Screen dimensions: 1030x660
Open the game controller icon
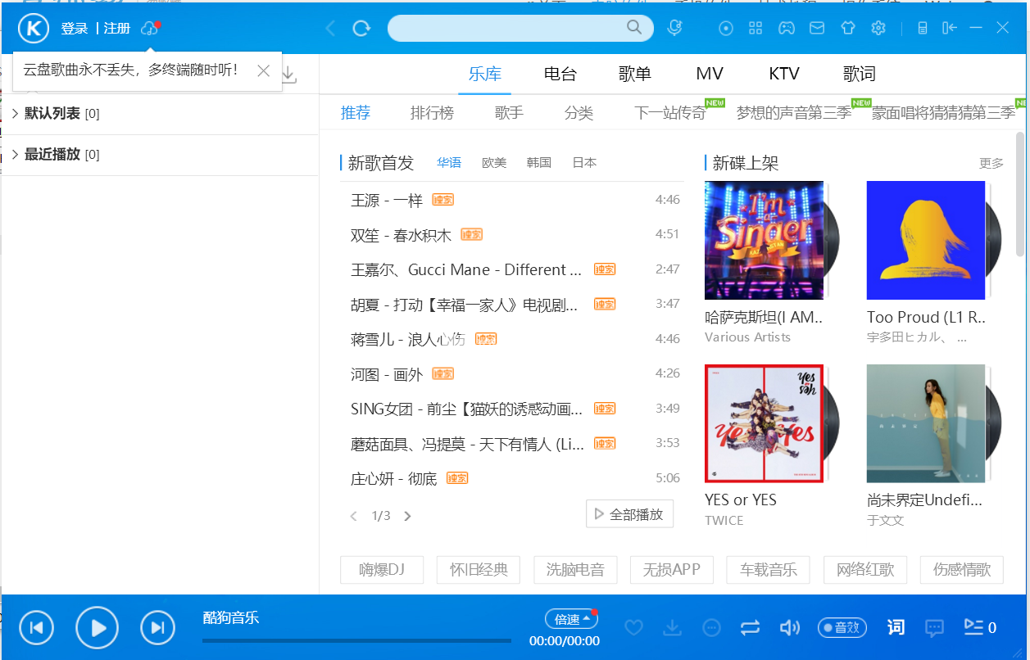coord(786,29)
